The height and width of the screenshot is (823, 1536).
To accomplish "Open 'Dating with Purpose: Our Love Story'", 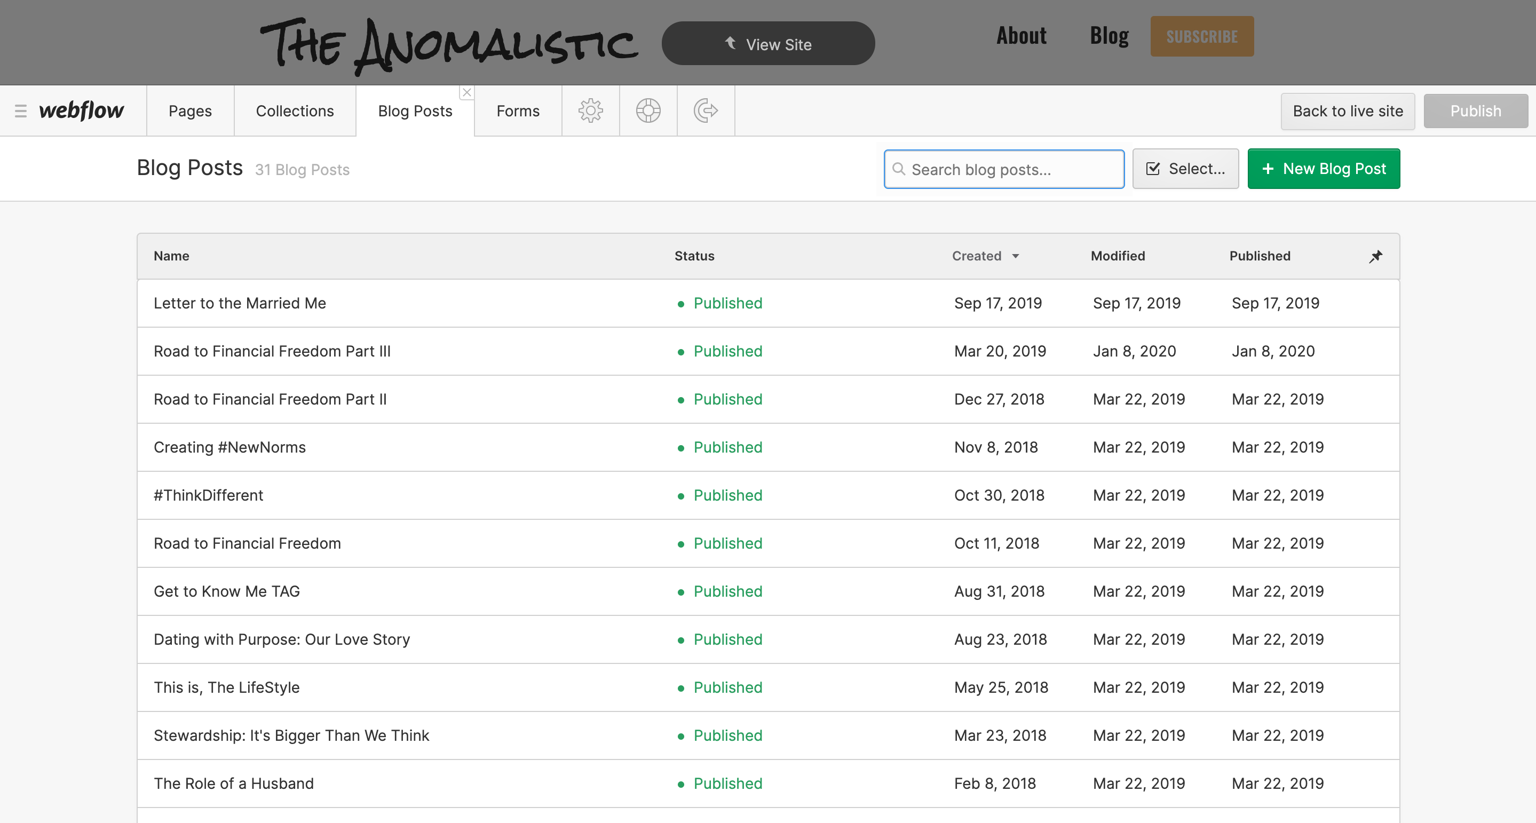I will coord(768,639).
